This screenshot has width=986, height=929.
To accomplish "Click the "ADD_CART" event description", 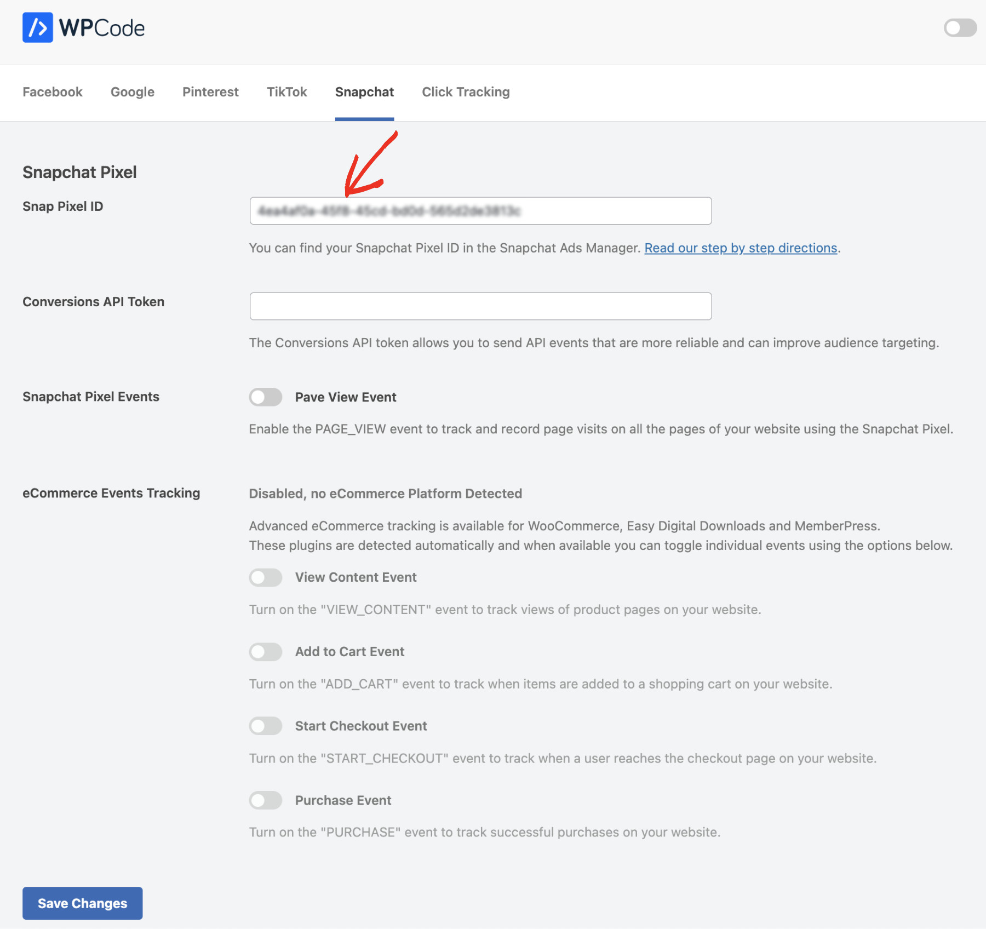I will coord(541,684).
